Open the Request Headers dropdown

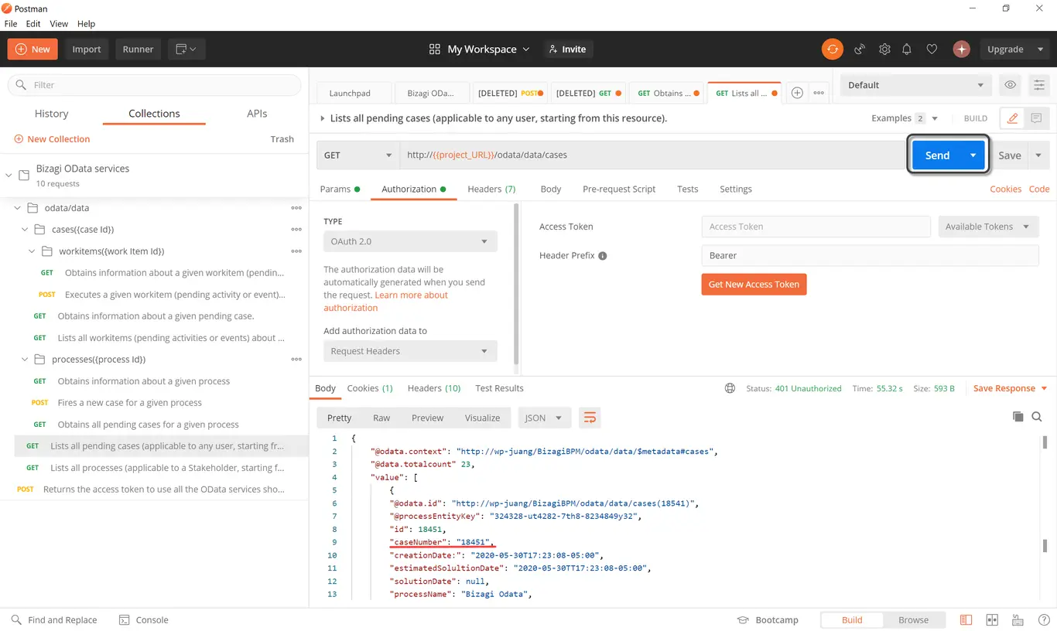410,351
